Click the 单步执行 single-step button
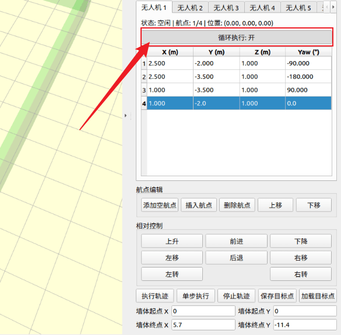 tap(196, 295)
